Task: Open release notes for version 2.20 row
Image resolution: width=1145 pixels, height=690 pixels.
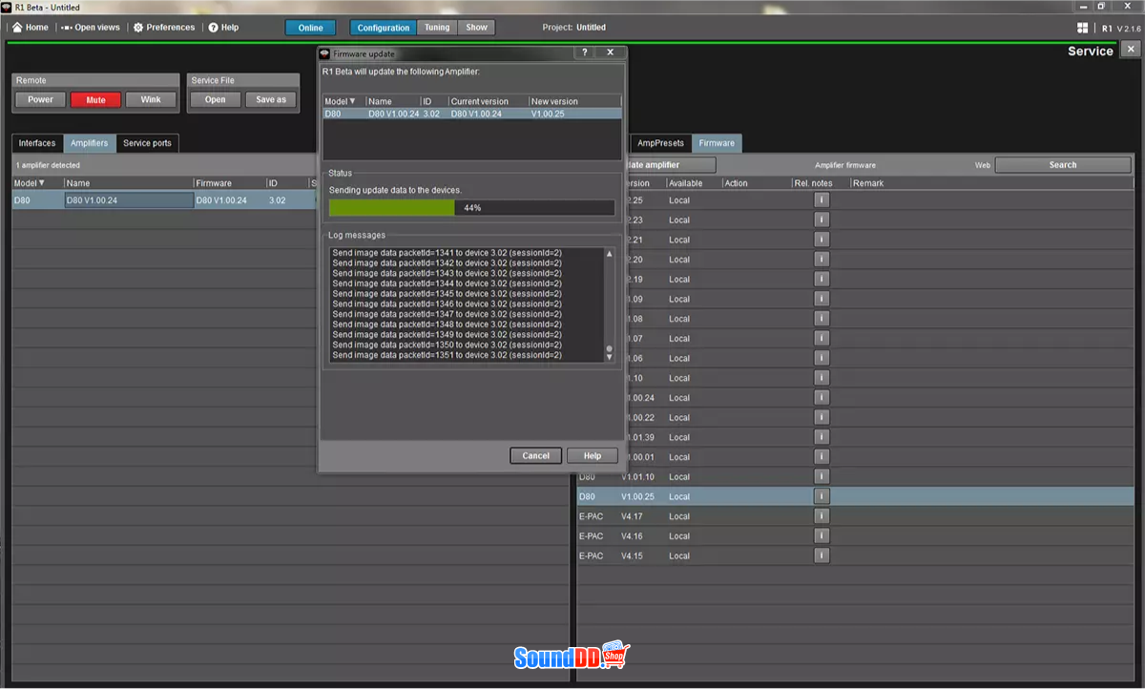Action: (x=822, y=260)
